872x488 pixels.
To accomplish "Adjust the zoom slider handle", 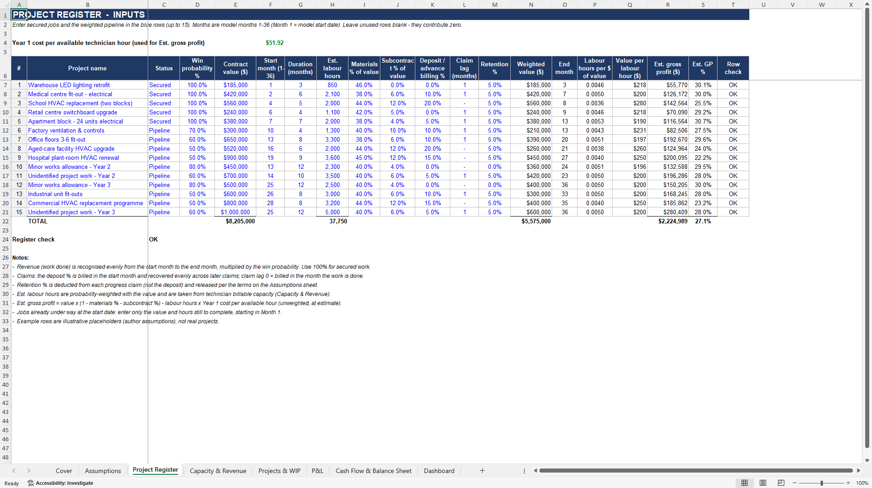I will point(822,483).
